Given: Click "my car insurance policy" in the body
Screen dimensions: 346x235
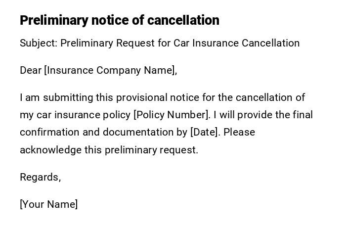Looking at the screenshot, I should tap(75, 115).
